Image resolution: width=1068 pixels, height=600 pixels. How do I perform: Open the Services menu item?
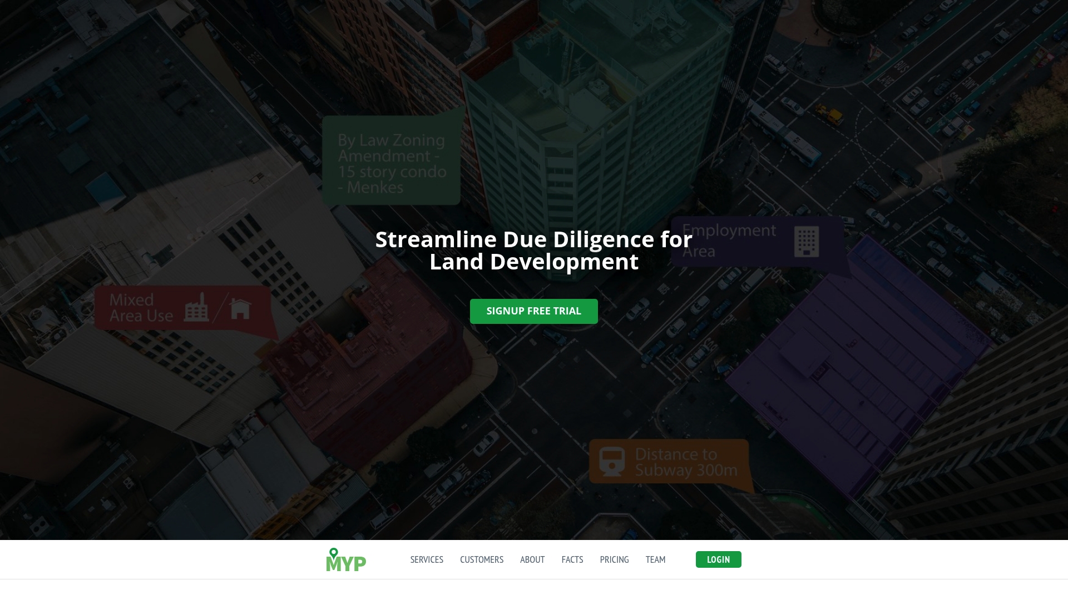(427, 559)
